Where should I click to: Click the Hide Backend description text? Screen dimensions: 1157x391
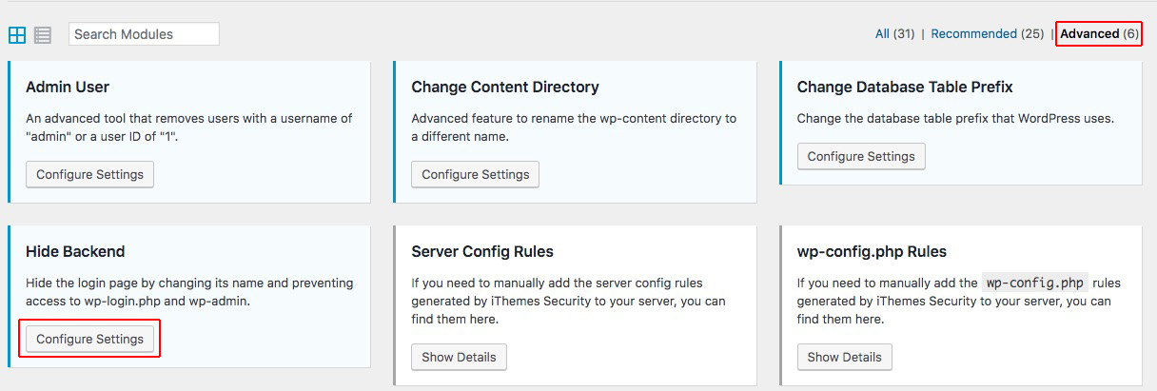click(x=189, y=291)
